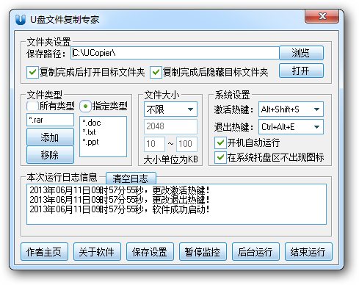Click log entry 更改激活热键
Viewport: 359px width, 285px height.
coord(120,190)
